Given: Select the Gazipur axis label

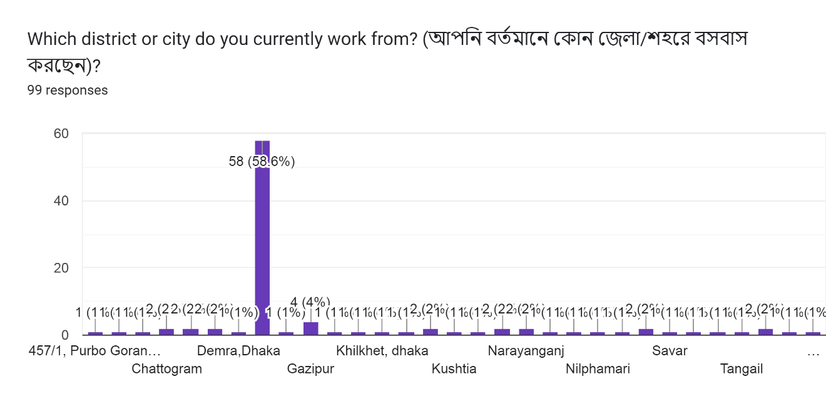Looking at the screenshot, I should (310, 369).
